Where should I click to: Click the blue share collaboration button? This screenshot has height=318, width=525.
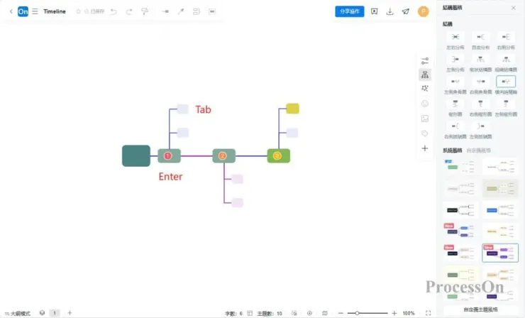[350, 11]
